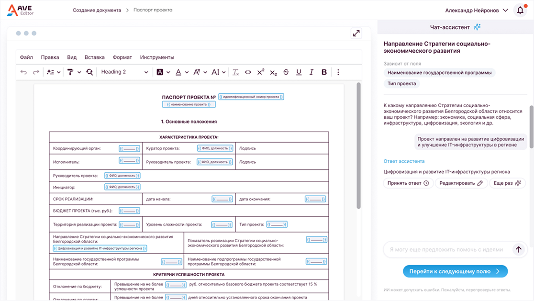Toggle italic formatting

pos(311,72)
